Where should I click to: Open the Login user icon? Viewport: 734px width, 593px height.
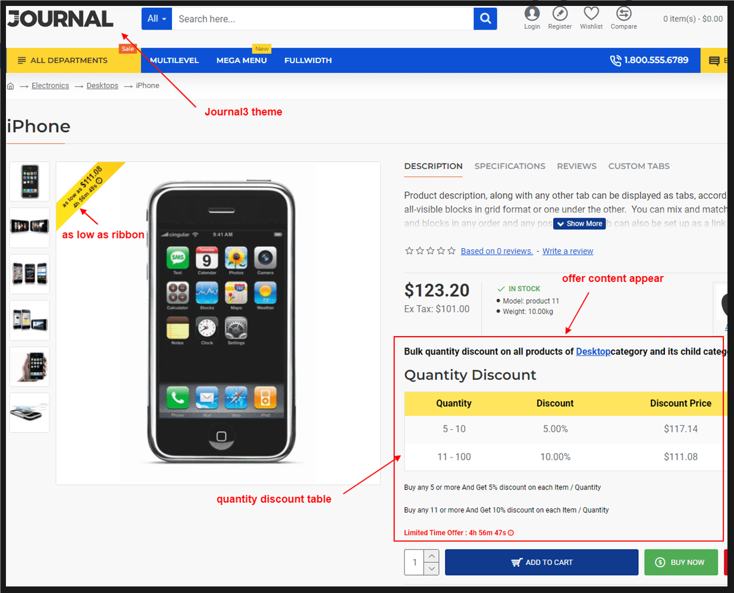[x=532, y=14]
